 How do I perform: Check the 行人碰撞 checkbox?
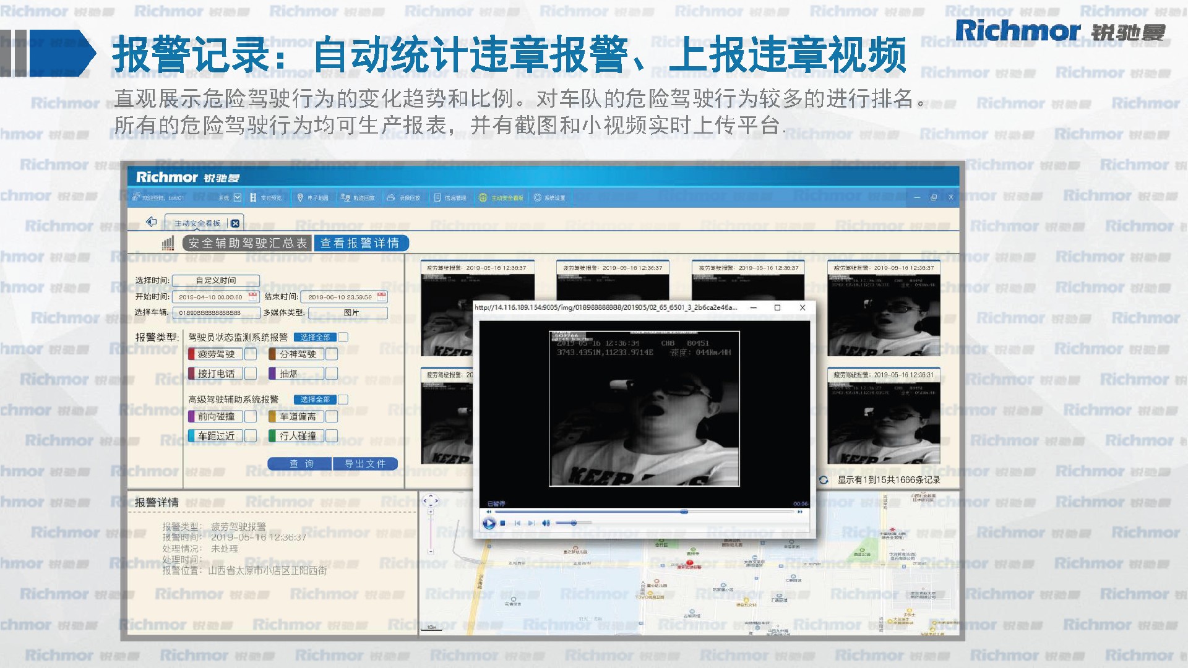[332, 436]
